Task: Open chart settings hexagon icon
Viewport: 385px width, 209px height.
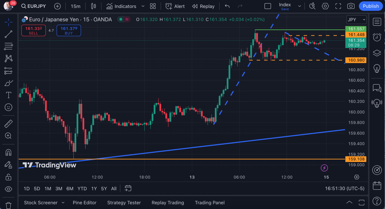Action: pyautogui.click(x=325, y=6)
